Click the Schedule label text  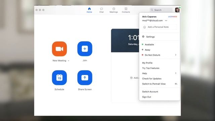pyautogui.click(x=59, y=89)
